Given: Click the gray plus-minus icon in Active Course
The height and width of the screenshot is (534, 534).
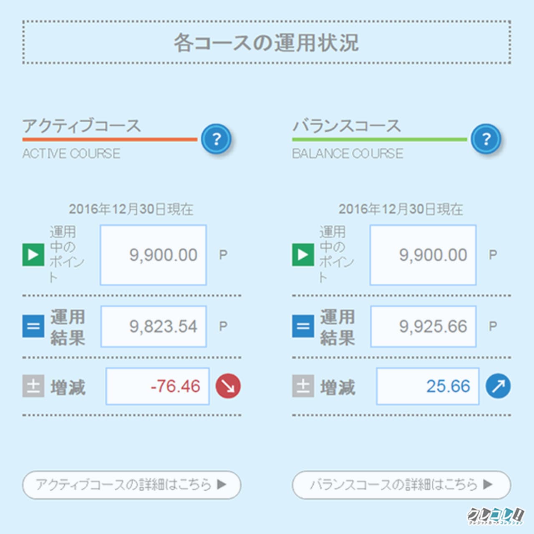Looking at the screenshot, I should tap(33, 386).
